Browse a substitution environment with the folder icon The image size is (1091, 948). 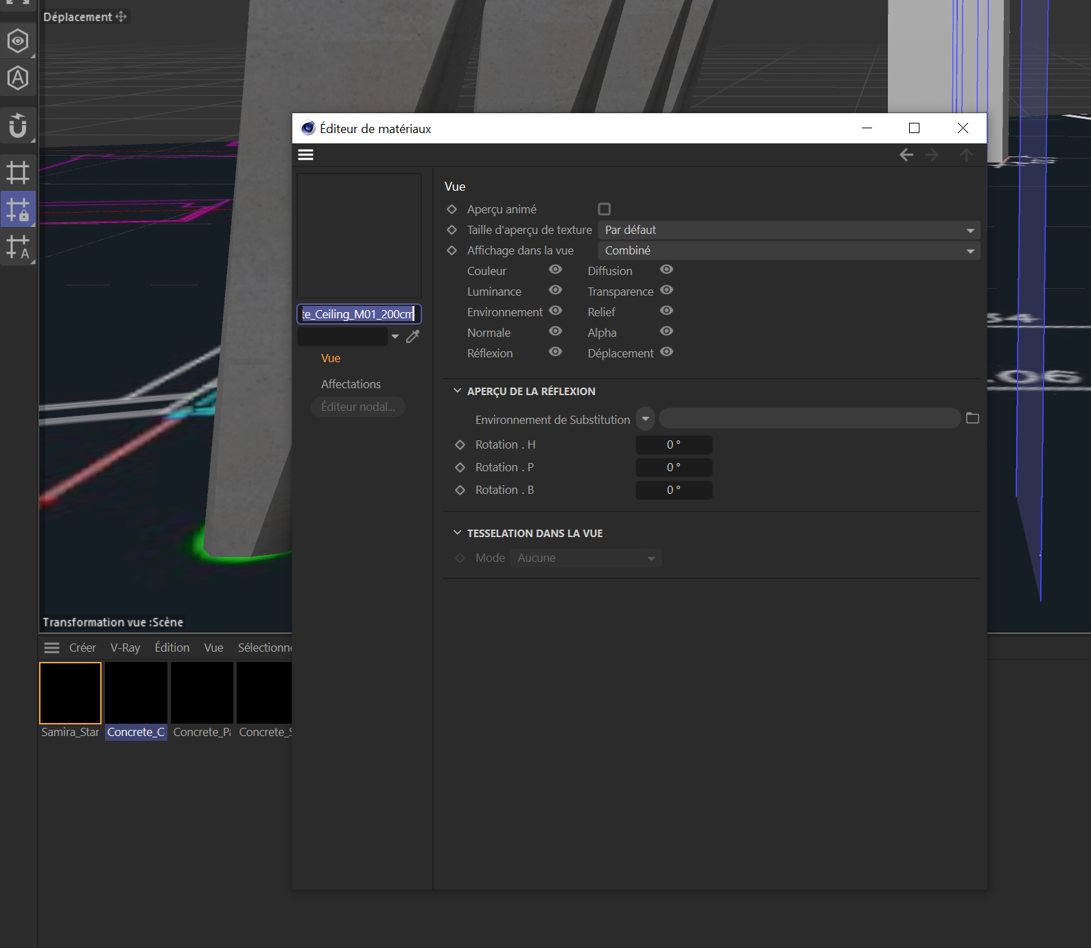tap(972, 418)
